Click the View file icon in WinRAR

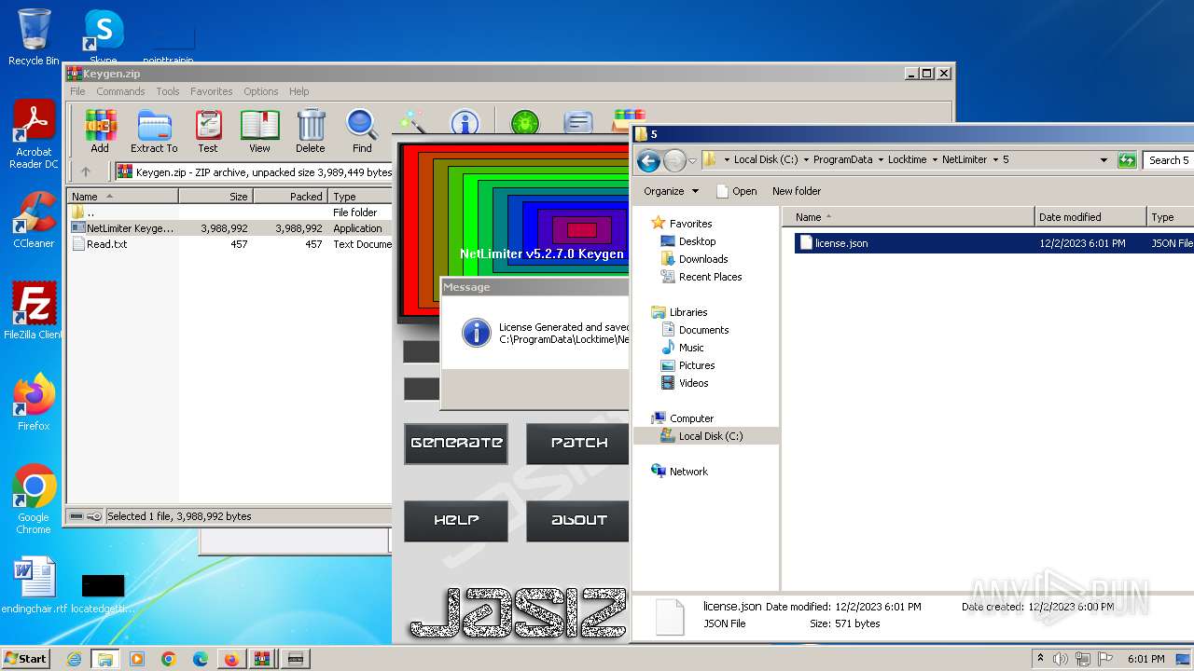point(259,131)
